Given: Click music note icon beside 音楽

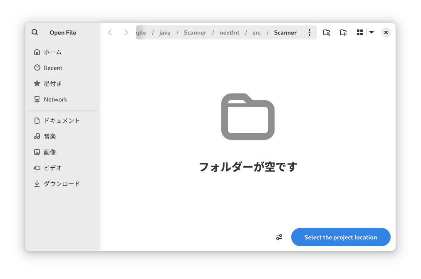Looking at the screenshot, I should (37, 136).
